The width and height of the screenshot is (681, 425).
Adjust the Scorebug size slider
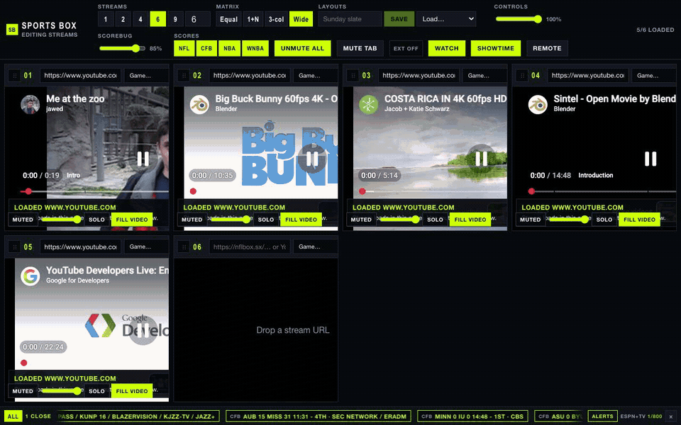[122, 48]
